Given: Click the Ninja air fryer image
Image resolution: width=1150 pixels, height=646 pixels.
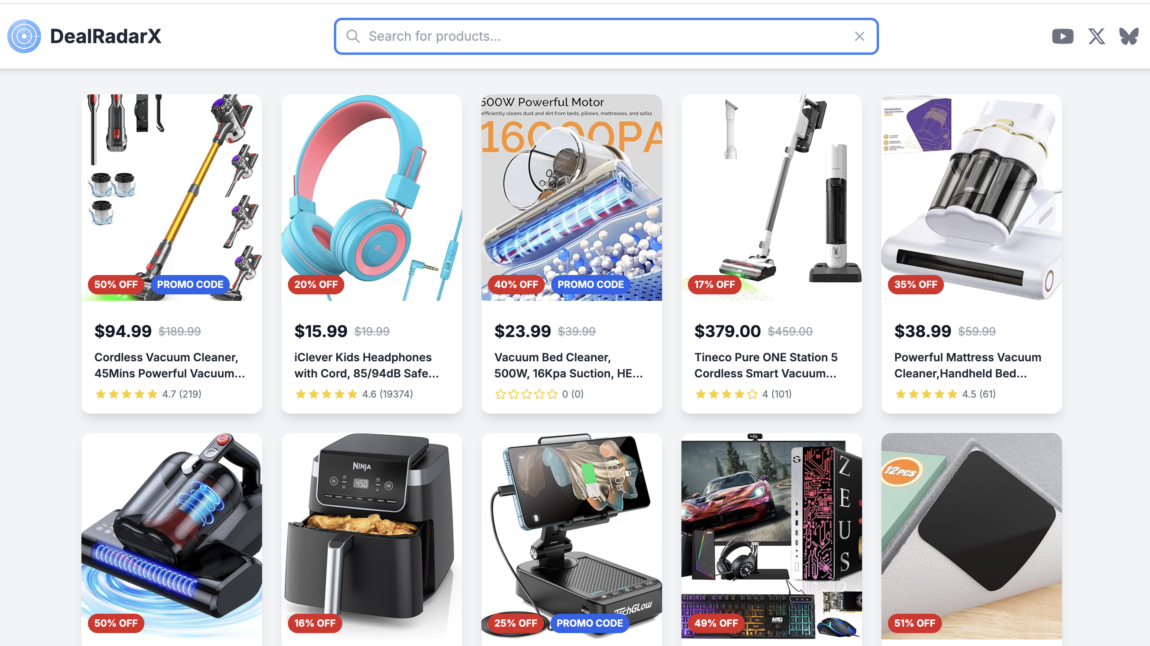Looking at the screenshot, I should click(371, 536).
